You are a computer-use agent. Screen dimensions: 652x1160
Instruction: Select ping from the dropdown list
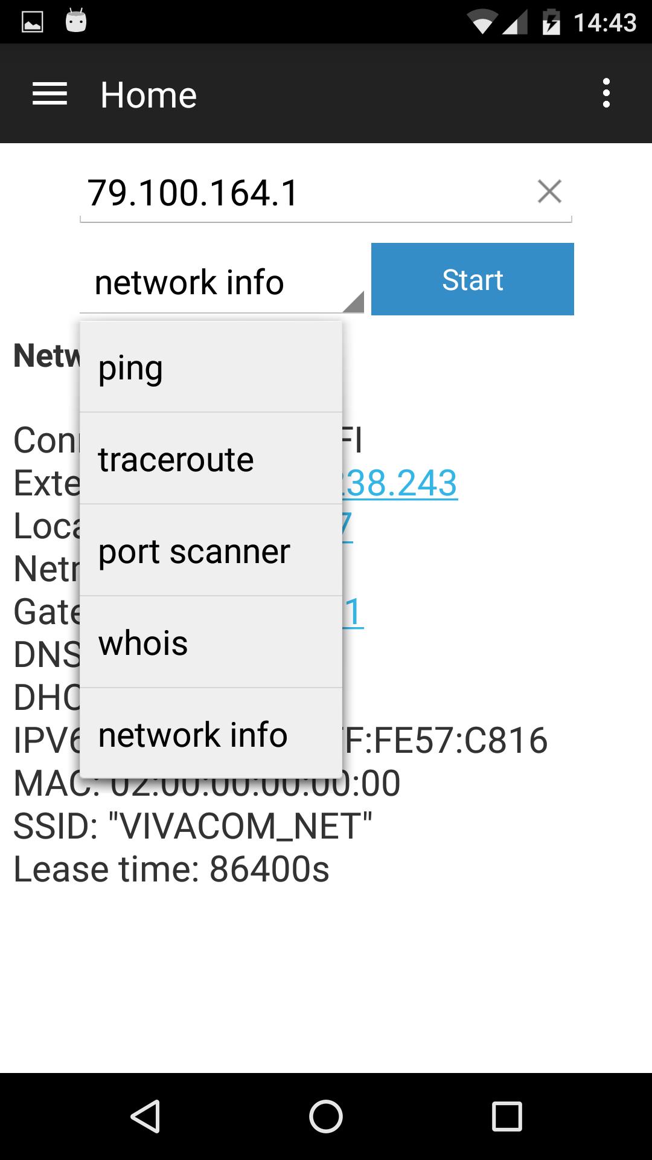tap(211, 367)
